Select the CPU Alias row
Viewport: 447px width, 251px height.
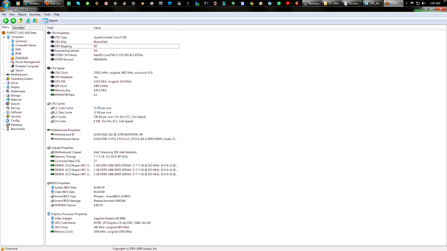coord(115,42)
